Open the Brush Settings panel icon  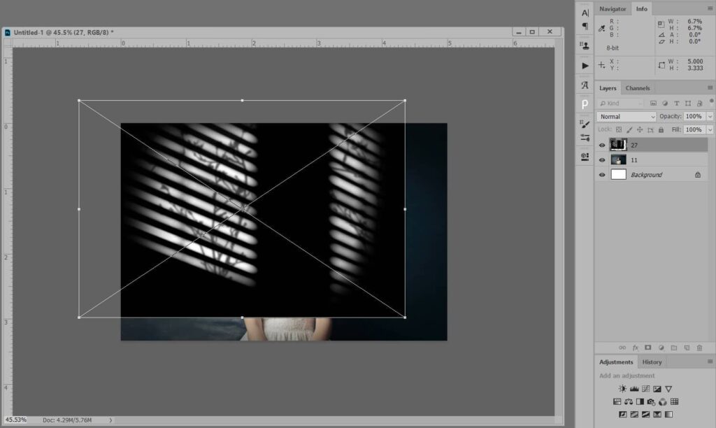585,124
